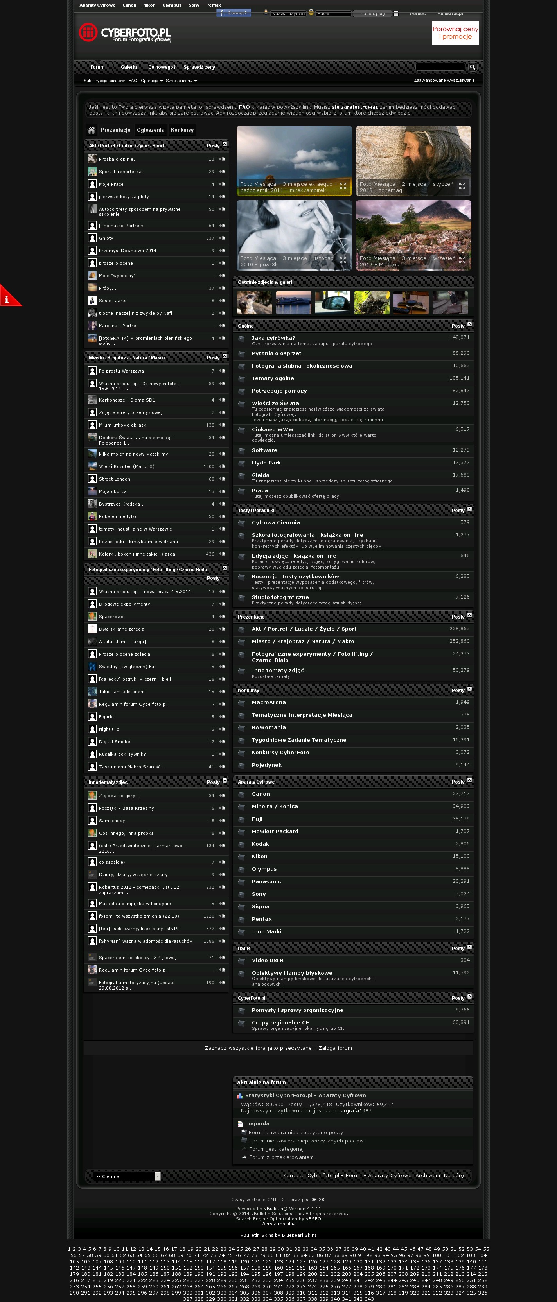Expand the landscape Foto Miesiąca wrzesień 2012

click(x=462, y=260)
